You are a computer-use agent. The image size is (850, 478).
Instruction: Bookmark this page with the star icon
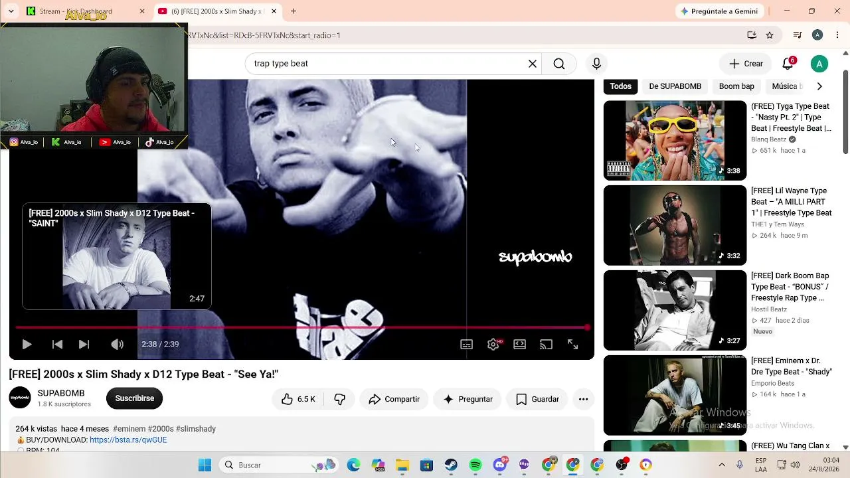(x=770, y=35)
